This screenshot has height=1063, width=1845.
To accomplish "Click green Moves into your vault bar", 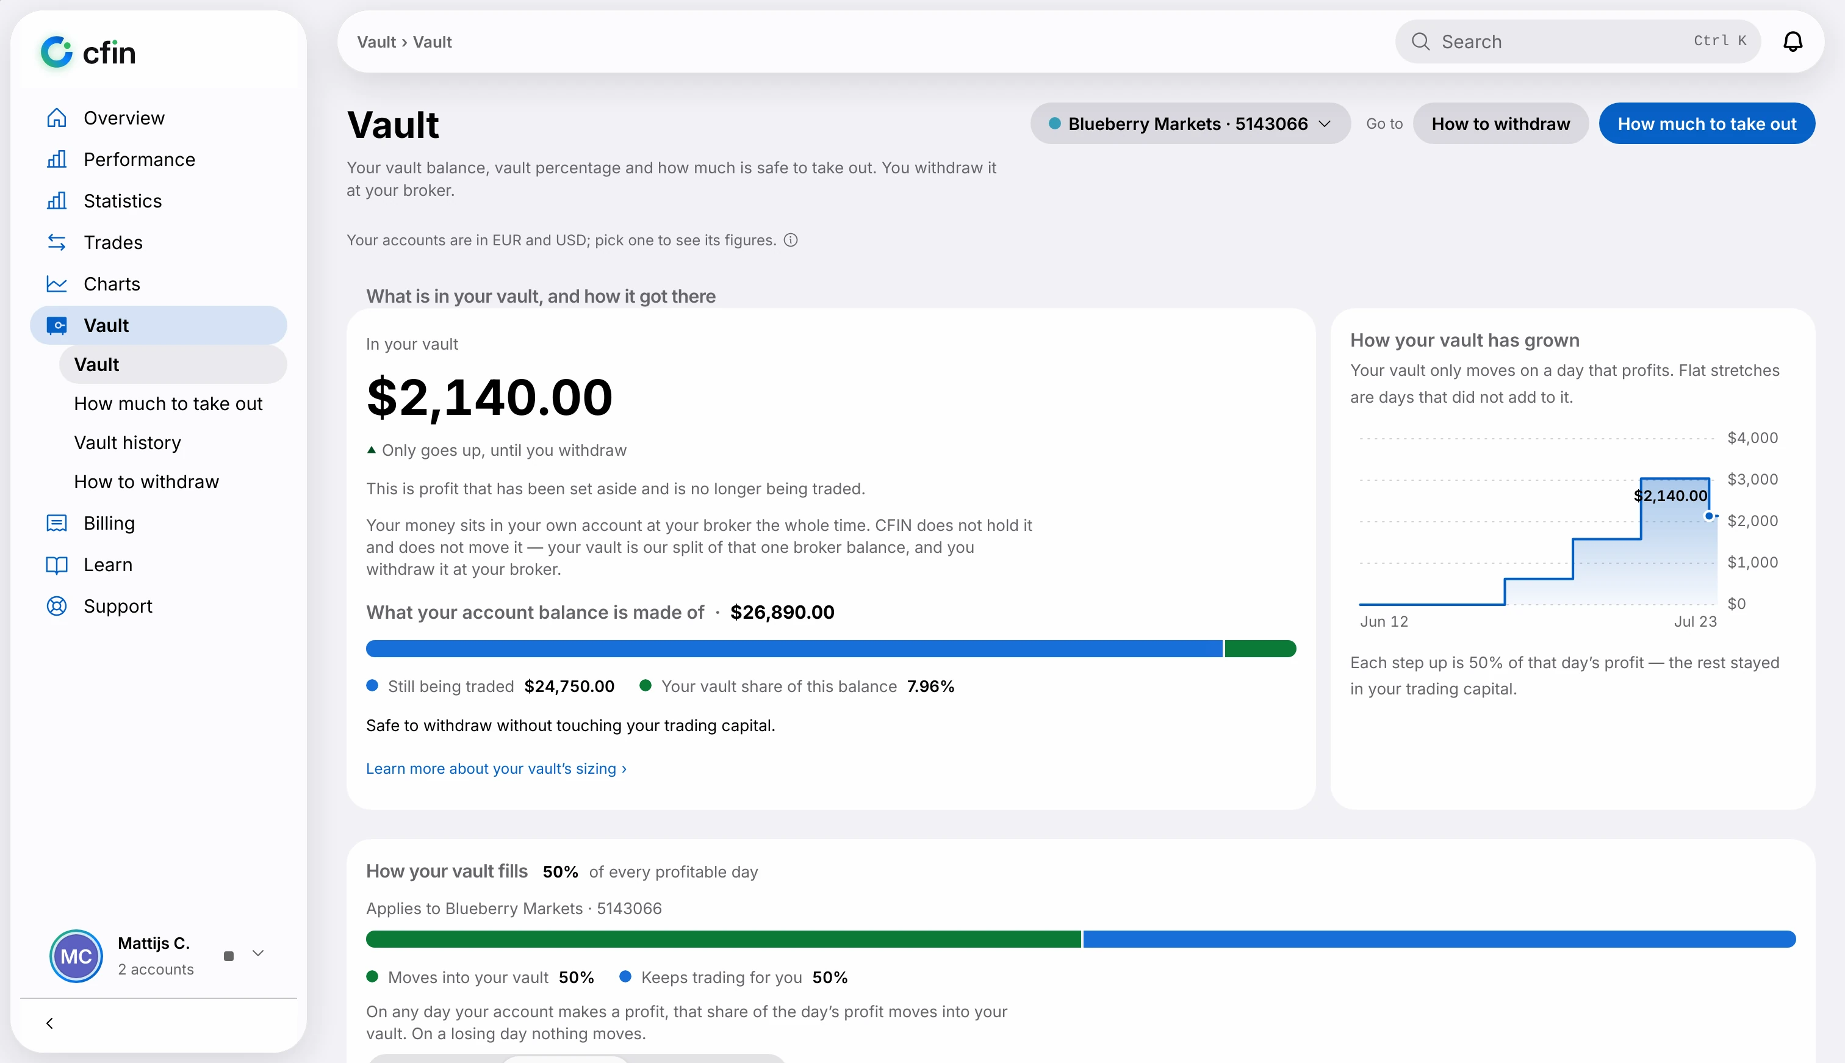I will point(723,939).
